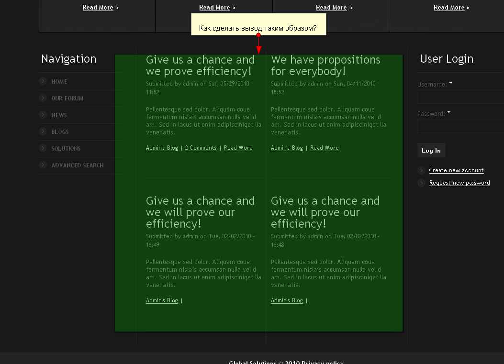Open the 'We have propositions for everybody!' post title

point(325,66)
